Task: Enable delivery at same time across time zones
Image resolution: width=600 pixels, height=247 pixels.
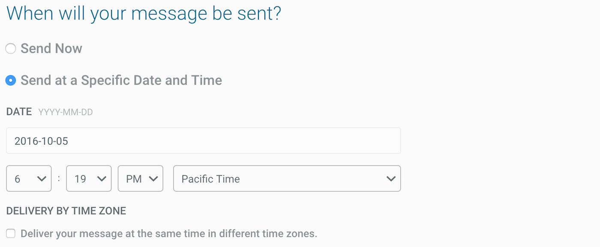Action: click(x=10, y=233)
